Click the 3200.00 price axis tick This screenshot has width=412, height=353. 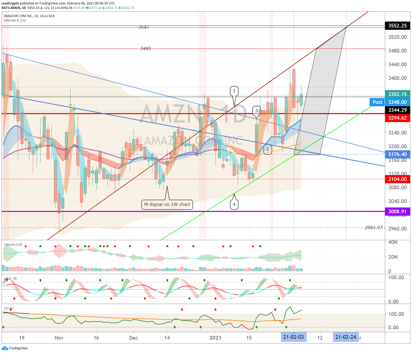[x=398, y=146]
